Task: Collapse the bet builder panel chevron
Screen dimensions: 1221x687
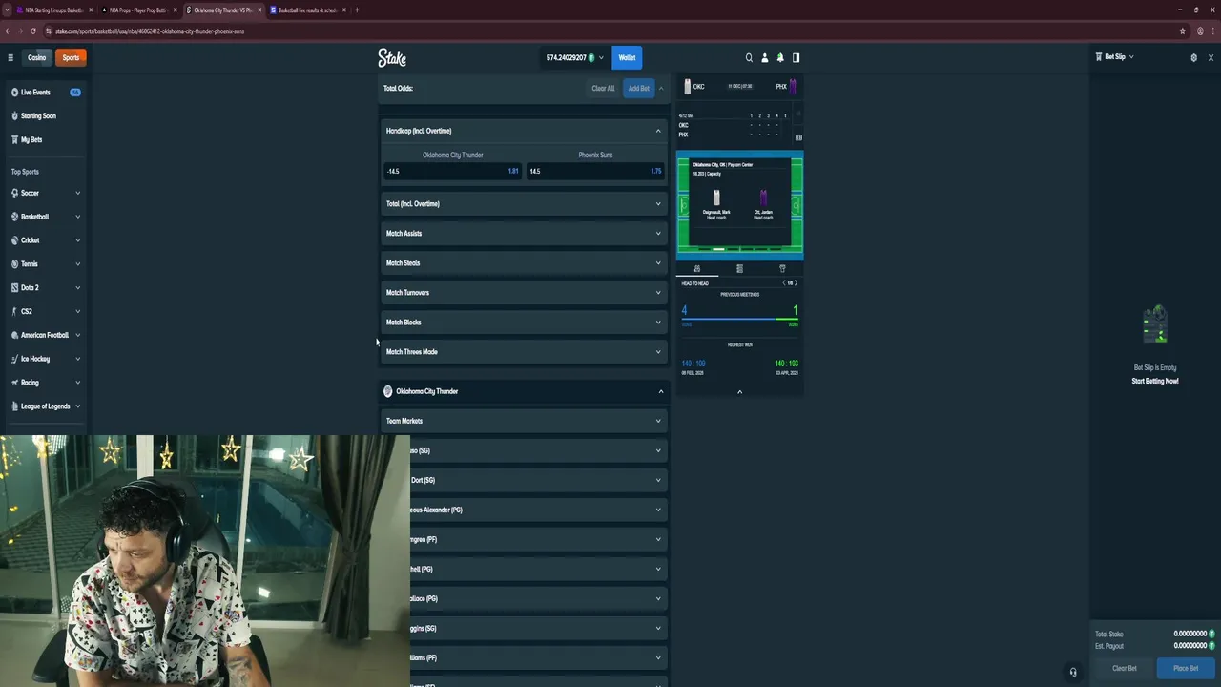Action: [x=661, y=88]
